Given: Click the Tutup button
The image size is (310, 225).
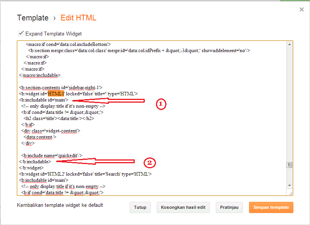Looking at the screenshot, I should 140,207.
